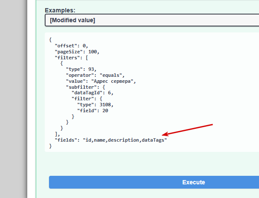Open the Examples dropdown showing Modified value
The width and height of the screenshot is (259, 198).
(x=152, y=20)
